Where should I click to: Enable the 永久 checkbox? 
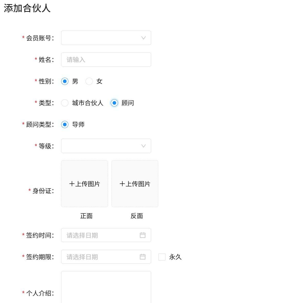[162, 257]
